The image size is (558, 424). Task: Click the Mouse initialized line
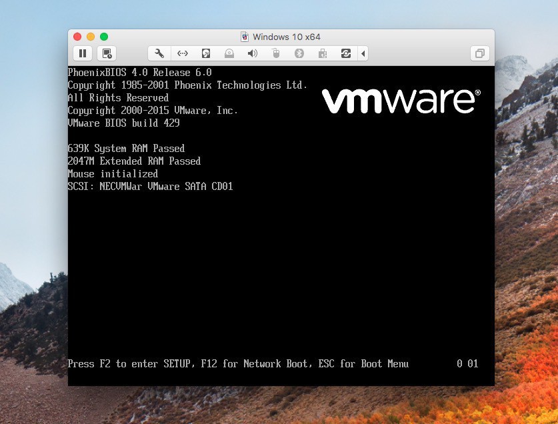[113, 174]
